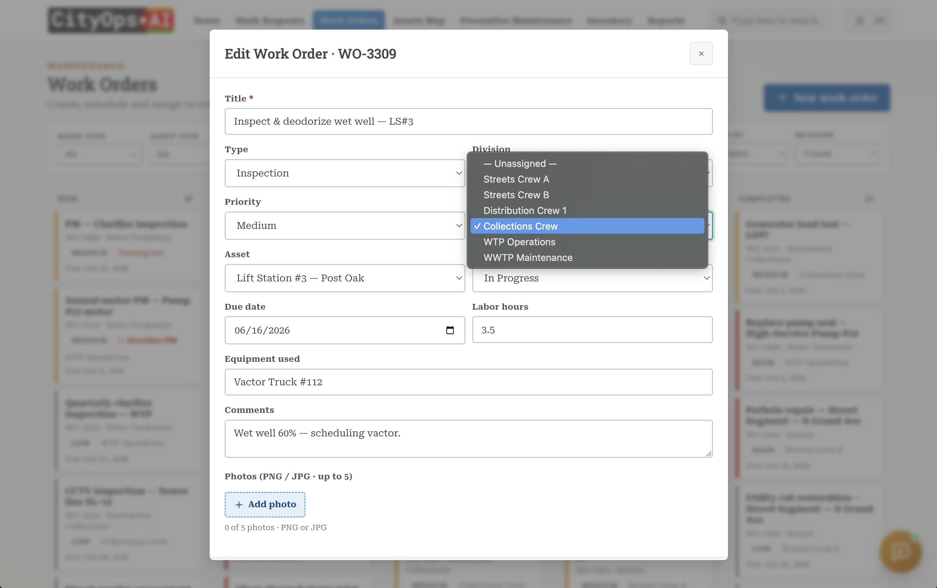937x588 pixels.
Task: Open the chat bubble widget icon
Action: point(900,551)
